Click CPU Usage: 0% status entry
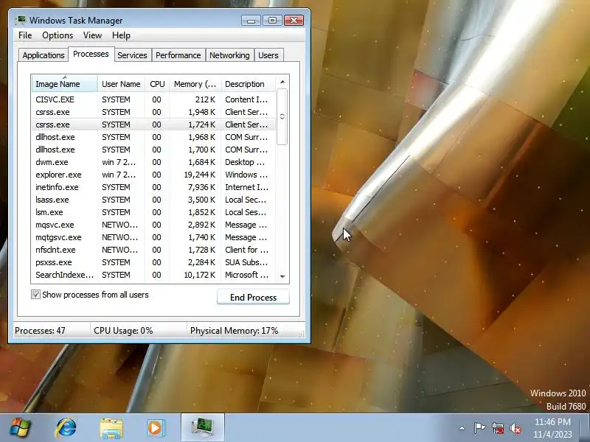Image resolution: width=590 pixels, height=442 pixels. [123, 331]
